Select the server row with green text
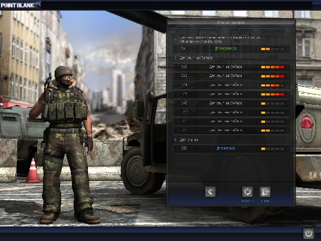 click(x=231, y=49)
